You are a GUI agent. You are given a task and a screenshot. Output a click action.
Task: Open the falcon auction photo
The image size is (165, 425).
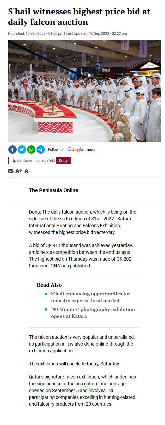point(85,91)
